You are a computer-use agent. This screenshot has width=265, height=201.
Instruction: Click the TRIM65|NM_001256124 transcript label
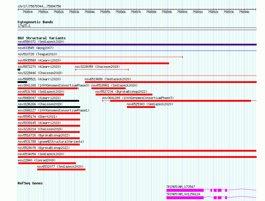point(183,194)
